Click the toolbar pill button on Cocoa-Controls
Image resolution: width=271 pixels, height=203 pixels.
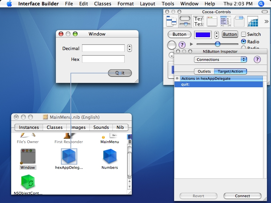tap(265, 12)
